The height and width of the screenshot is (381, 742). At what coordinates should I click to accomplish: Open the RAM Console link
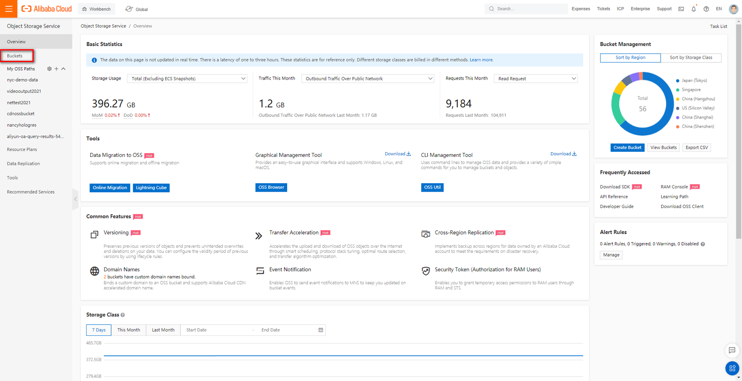pyautogui.click(x=674, y=187)
